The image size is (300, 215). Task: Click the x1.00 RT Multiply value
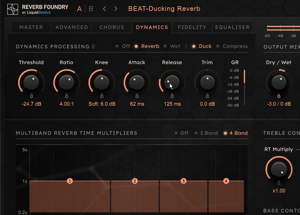(x=279, y=191)
